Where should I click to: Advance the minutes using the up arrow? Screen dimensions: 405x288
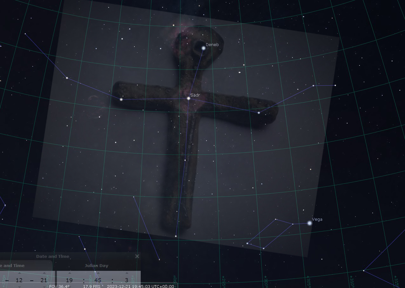pos(98,273)
